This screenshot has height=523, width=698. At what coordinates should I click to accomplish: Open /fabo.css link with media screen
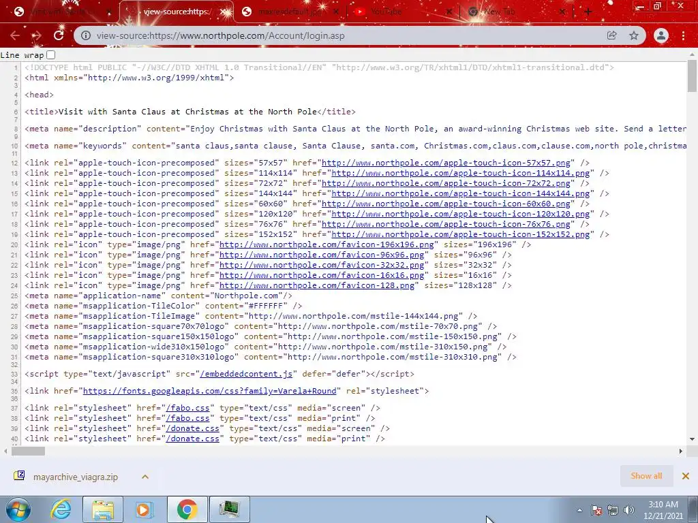pyautogui.click(x=187, y=408)
